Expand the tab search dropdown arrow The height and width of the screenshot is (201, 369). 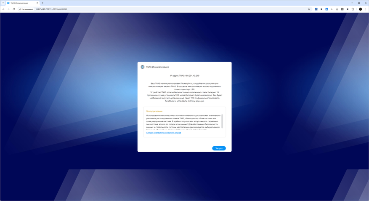[3, 3]
